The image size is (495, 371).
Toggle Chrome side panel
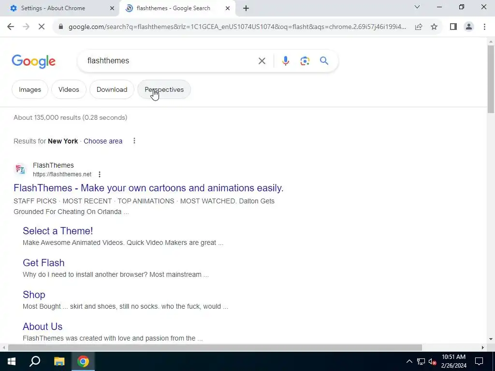453,27
